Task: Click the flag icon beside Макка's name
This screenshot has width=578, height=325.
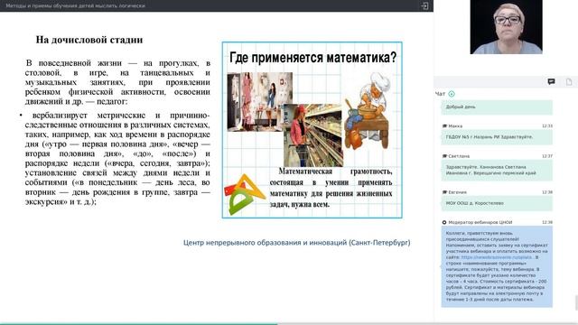Action: tap(444, 126)
